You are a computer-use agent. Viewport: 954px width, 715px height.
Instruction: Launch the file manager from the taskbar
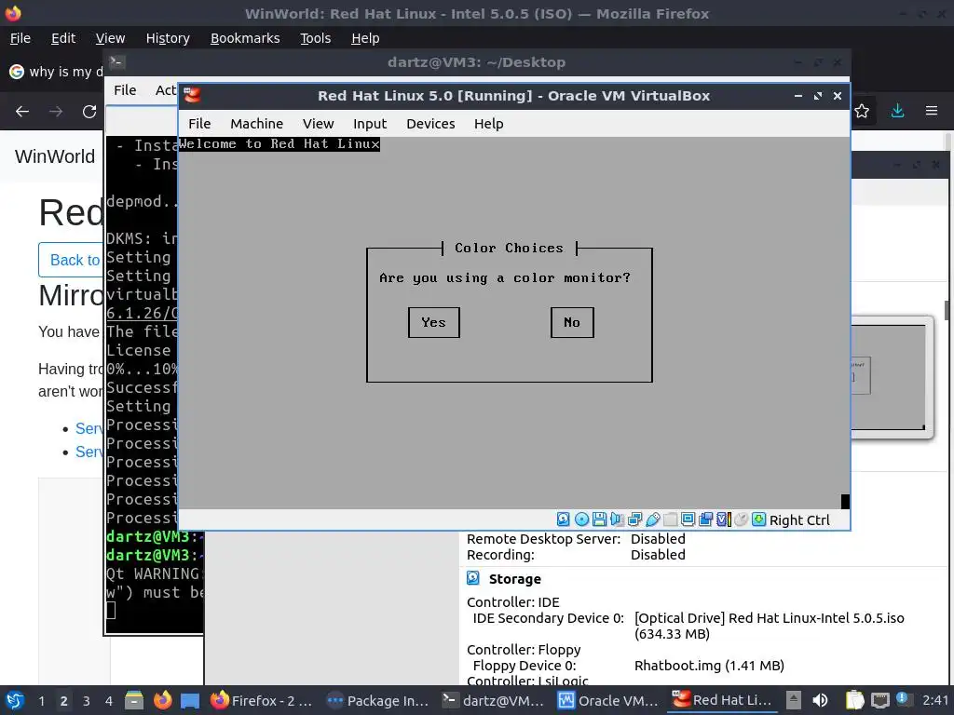point(134,700)
